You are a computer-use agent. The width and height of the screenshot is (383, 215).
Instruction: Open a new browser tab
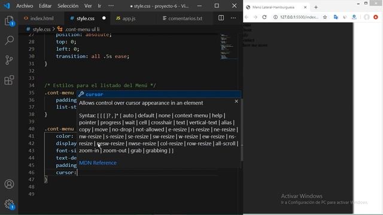(x=316, y=7)
